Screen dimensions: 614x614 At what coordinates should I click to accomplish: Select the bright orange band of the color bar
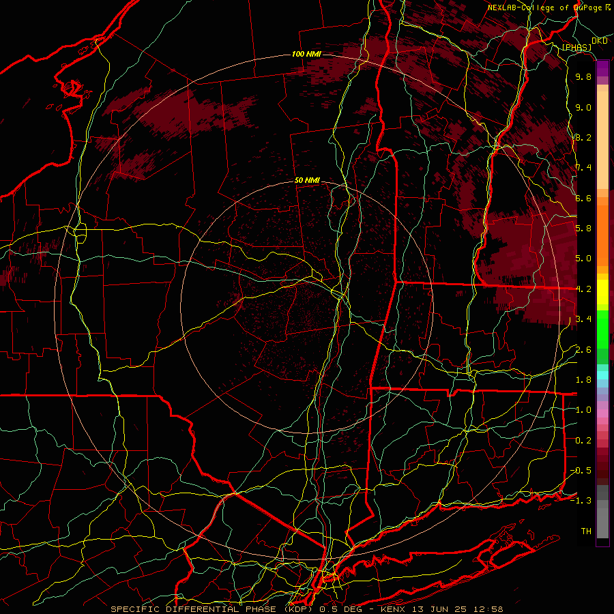[602, 236]
